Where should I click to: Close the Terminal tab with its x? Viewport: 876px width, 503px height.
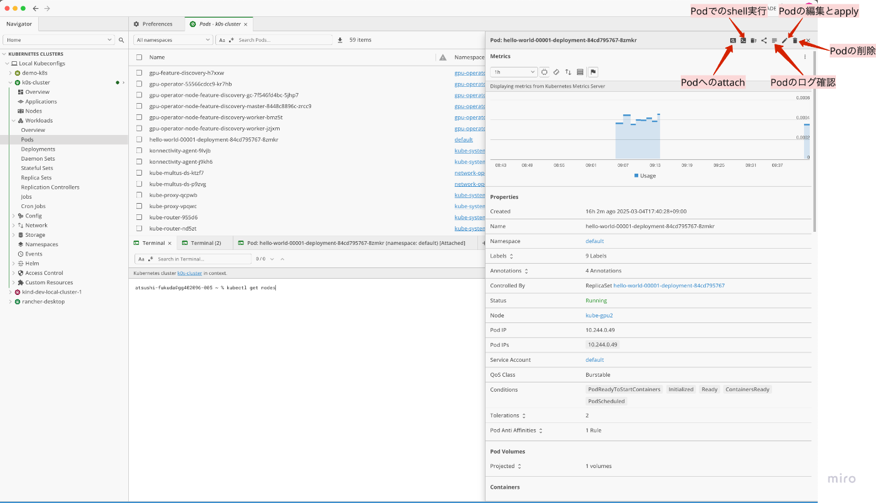[x=170, y=243]
